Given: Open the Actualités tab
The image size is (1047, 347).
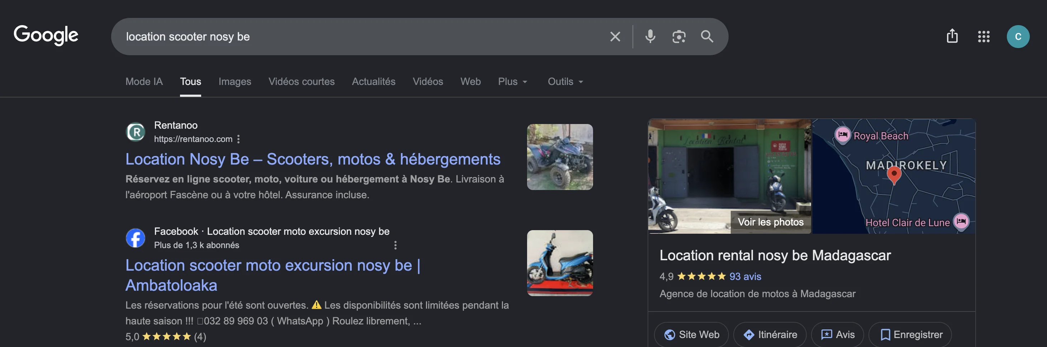Looking at the screenshot, I should click(x=373, y=81).
